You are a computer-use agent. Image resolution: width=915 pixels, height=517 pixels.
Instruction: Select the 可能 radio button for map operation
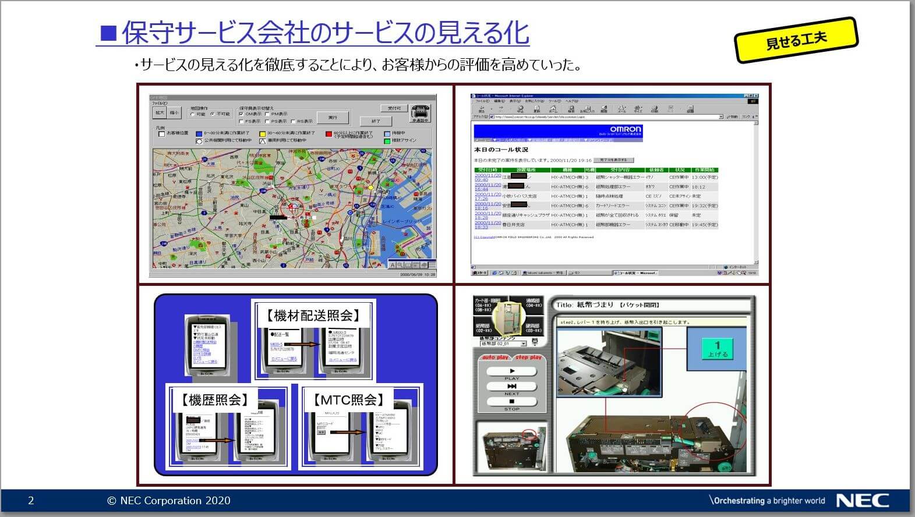coord(193,114)
